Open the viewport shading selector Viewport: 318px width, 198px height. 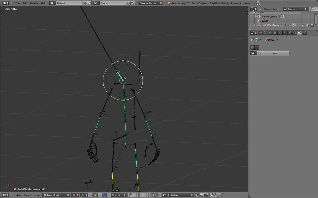75,195
